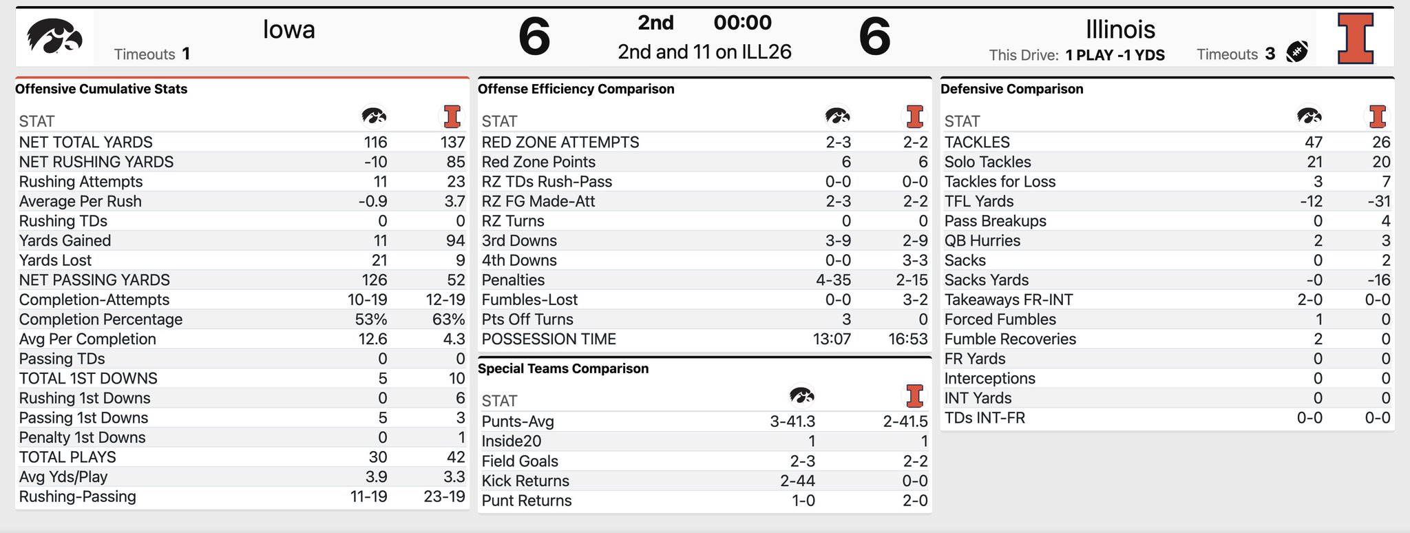Select Iowa logo column in Offensive Cumulative Stats
1410x533 pixels.
pyautogui.click(x=374, y=116)
